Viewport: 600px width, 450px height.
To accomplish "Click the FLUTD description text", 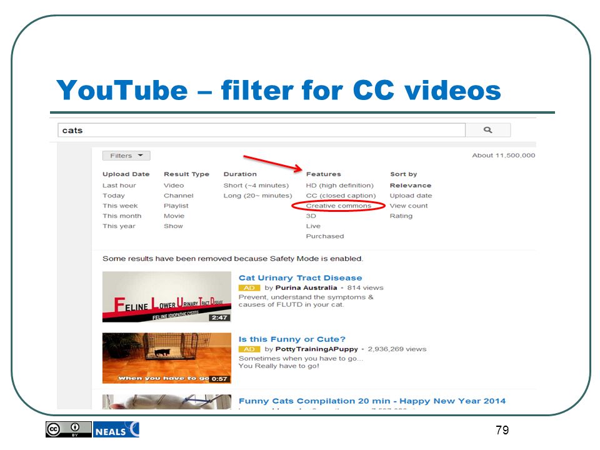I will (x=306, y=301).
